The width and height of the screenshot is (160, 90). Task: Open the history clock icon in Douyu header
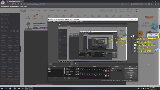(116, 10)
